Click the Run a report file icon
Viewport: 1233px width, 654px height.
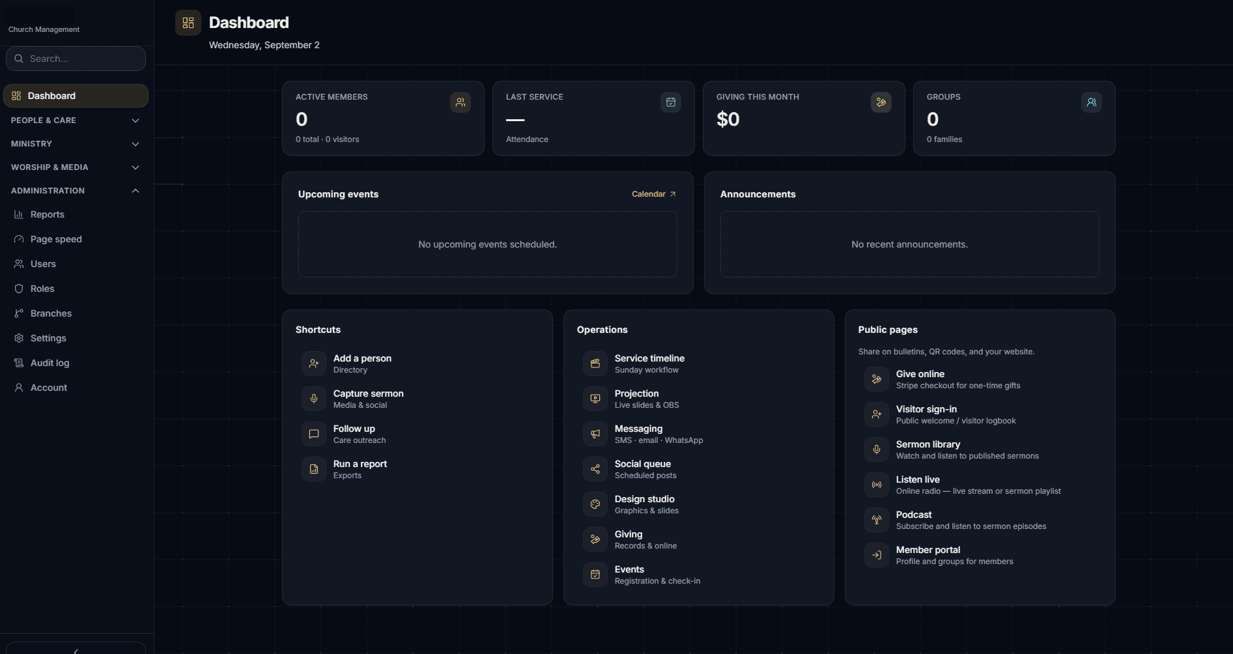314,469
